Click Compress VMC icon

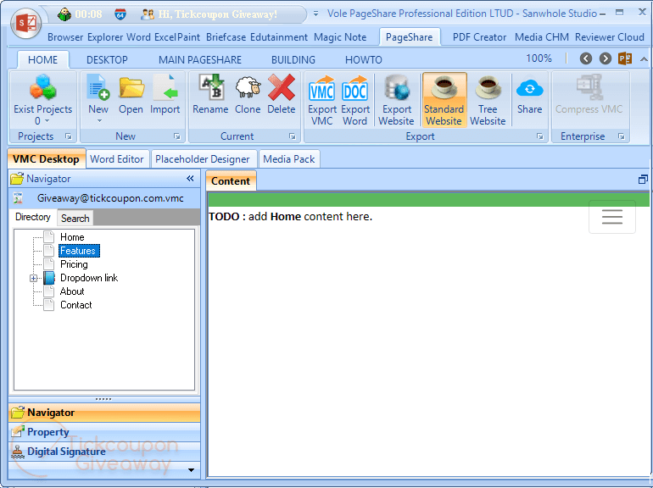pyautogui.click(x=589, y=87)
